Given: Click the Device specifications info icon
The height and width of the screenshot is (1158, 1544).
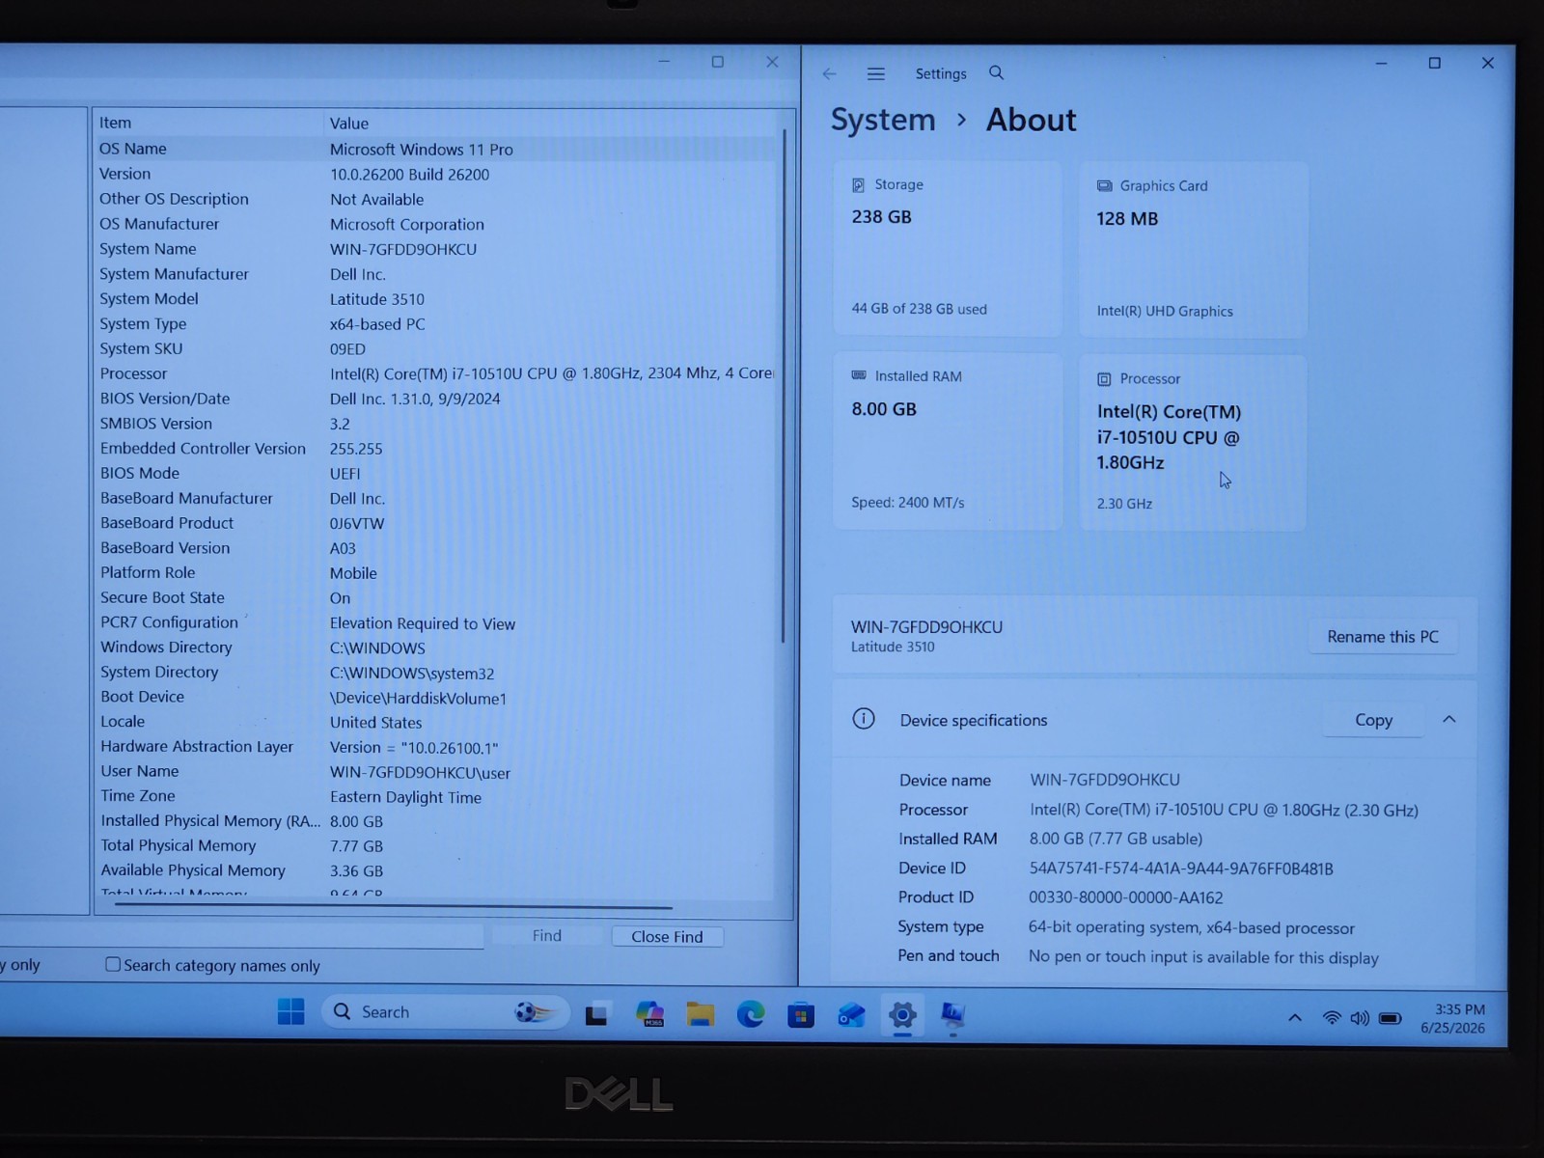Looking at the screenshot, I should (864, 719).
